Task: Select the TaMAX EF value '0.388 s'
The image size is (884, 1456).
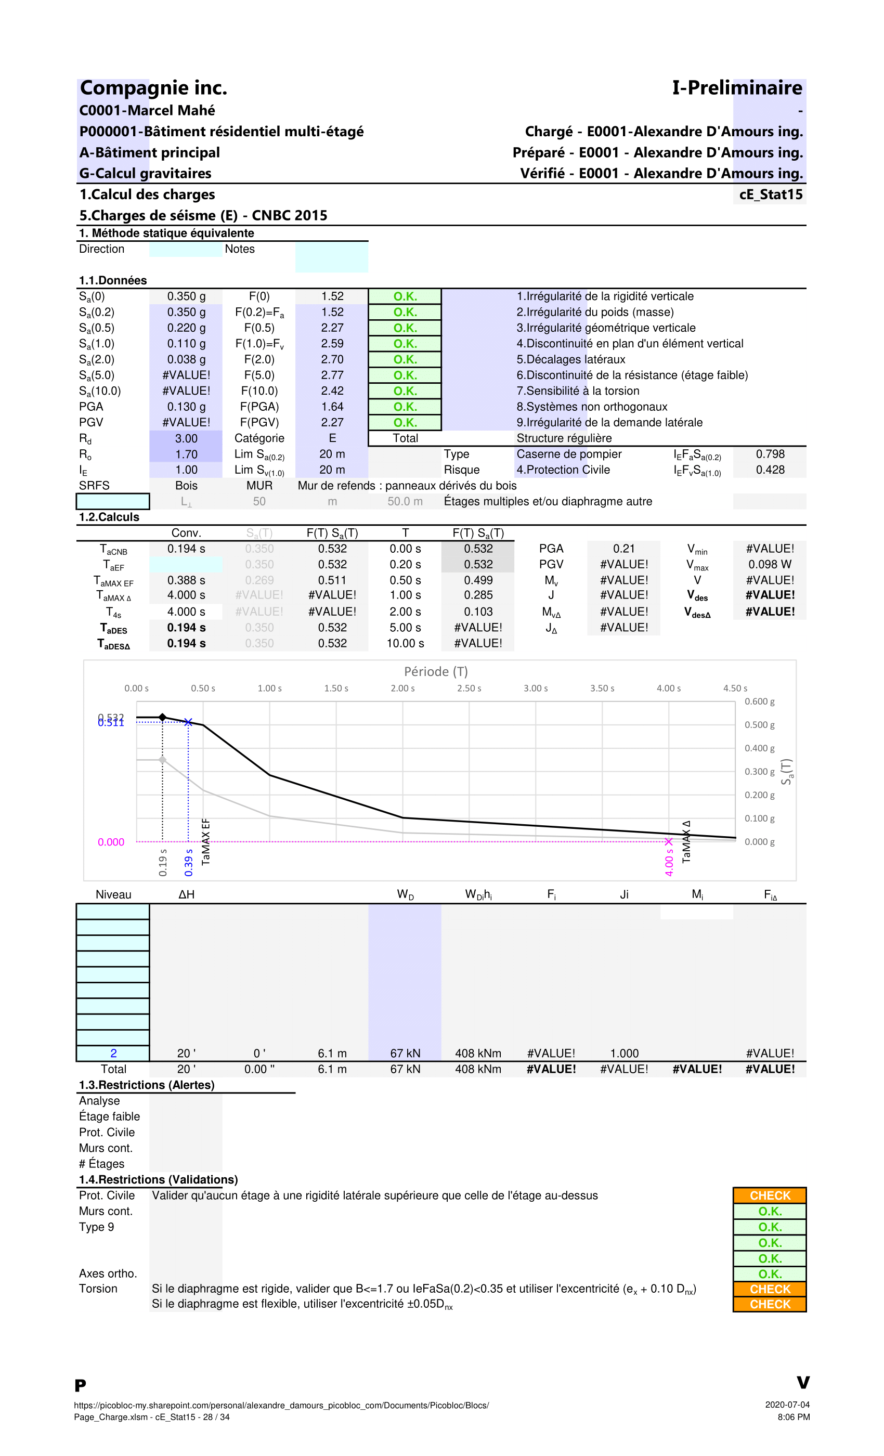Action: 186,580
